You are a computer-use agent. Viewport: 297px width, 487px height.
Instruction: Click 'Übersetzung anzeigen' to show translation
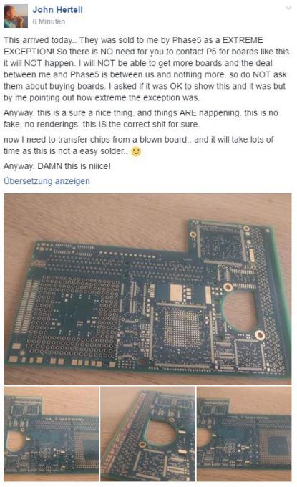point(47,181)
